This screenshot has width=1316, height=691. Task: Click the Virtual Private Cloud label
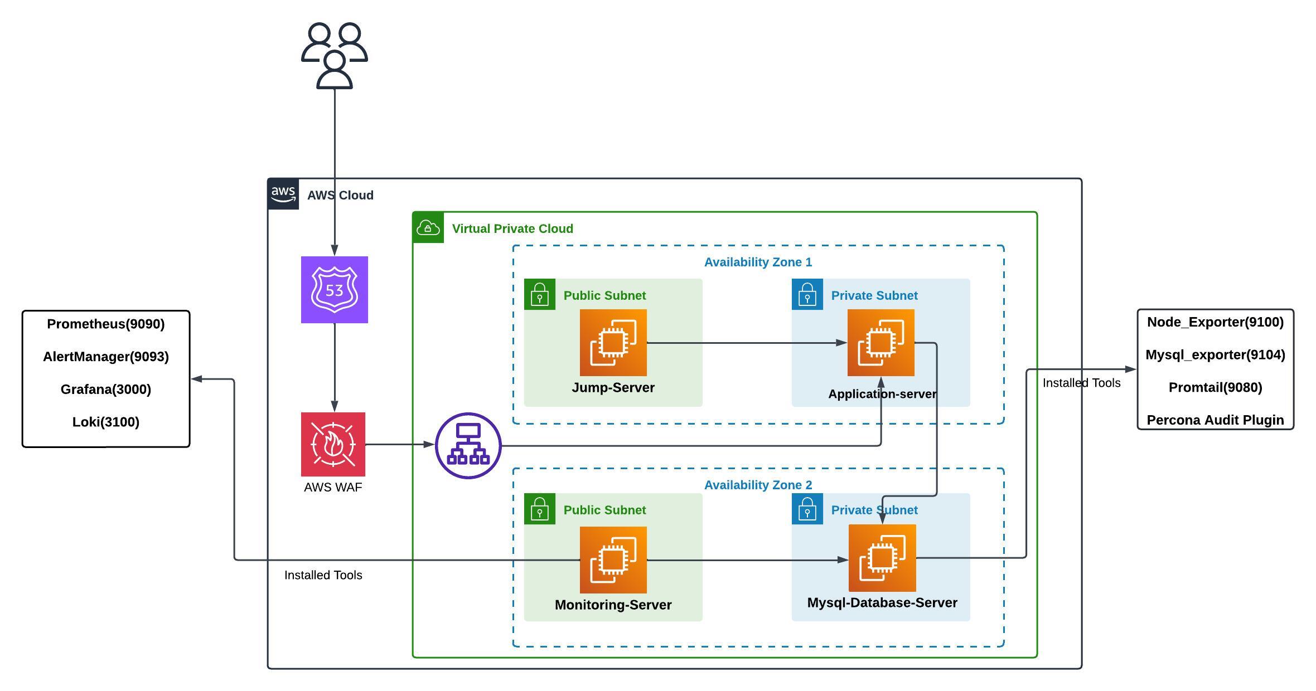click(x=512, y=228)
